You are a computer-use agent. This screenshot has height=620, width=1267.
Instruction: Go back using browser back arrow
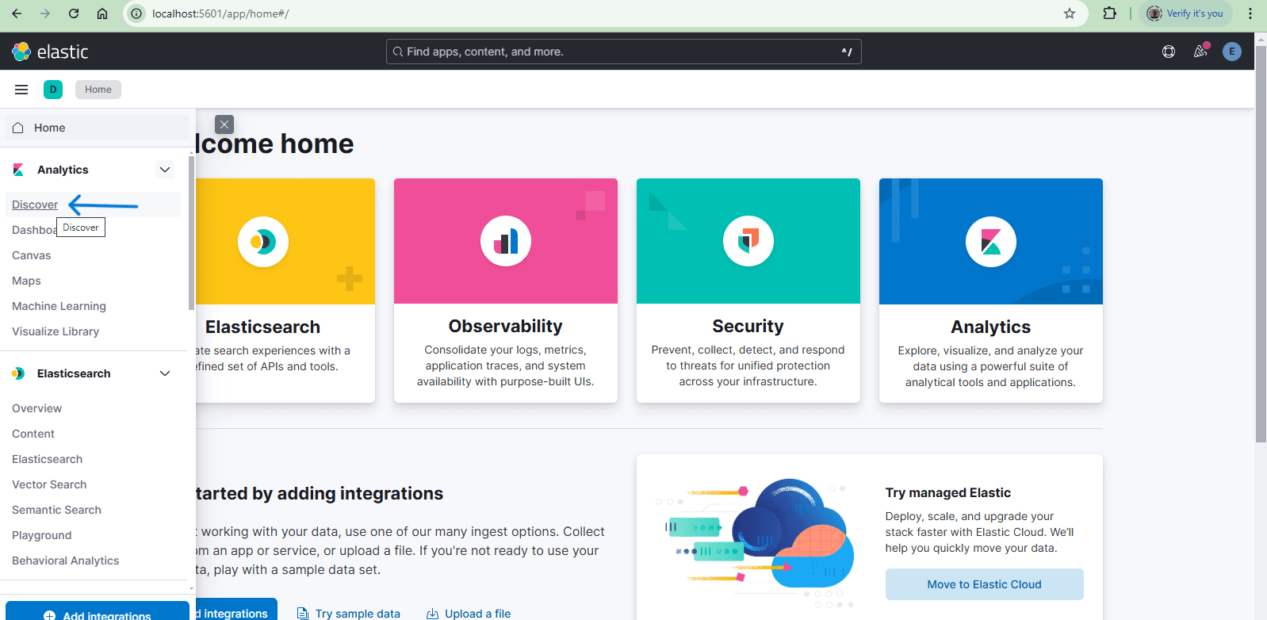[x=17, y=13]
